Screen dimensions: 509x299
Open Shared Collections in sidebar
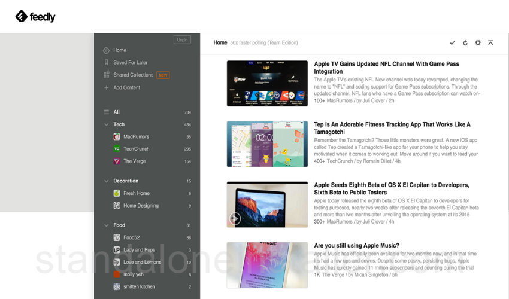(x=133, y=75)
